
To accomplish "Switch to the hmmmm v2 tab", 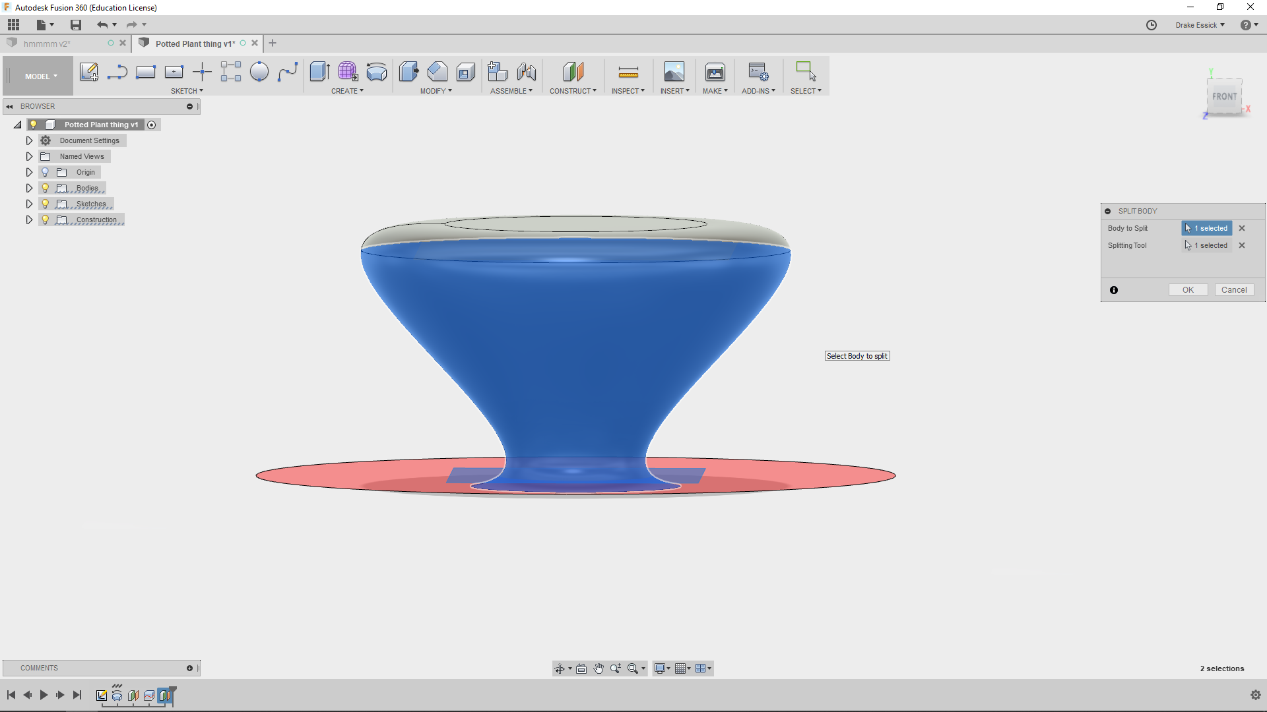I will click(x=47, y=44).
